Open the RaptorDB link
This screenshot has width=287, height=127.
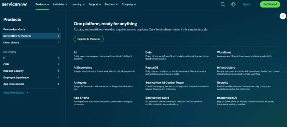tap(152, 68)
